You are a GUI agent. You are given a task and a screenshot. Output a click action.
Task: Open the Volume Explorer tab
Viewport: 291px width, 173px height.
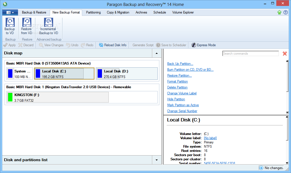183,12
